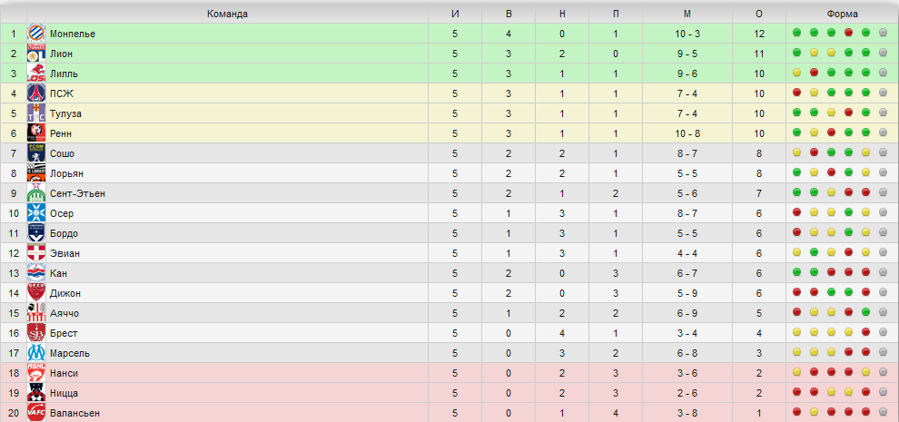This screenshot has height=422, width=899.
Task: Open the Тулуза team name link
Action: [65, 113]
